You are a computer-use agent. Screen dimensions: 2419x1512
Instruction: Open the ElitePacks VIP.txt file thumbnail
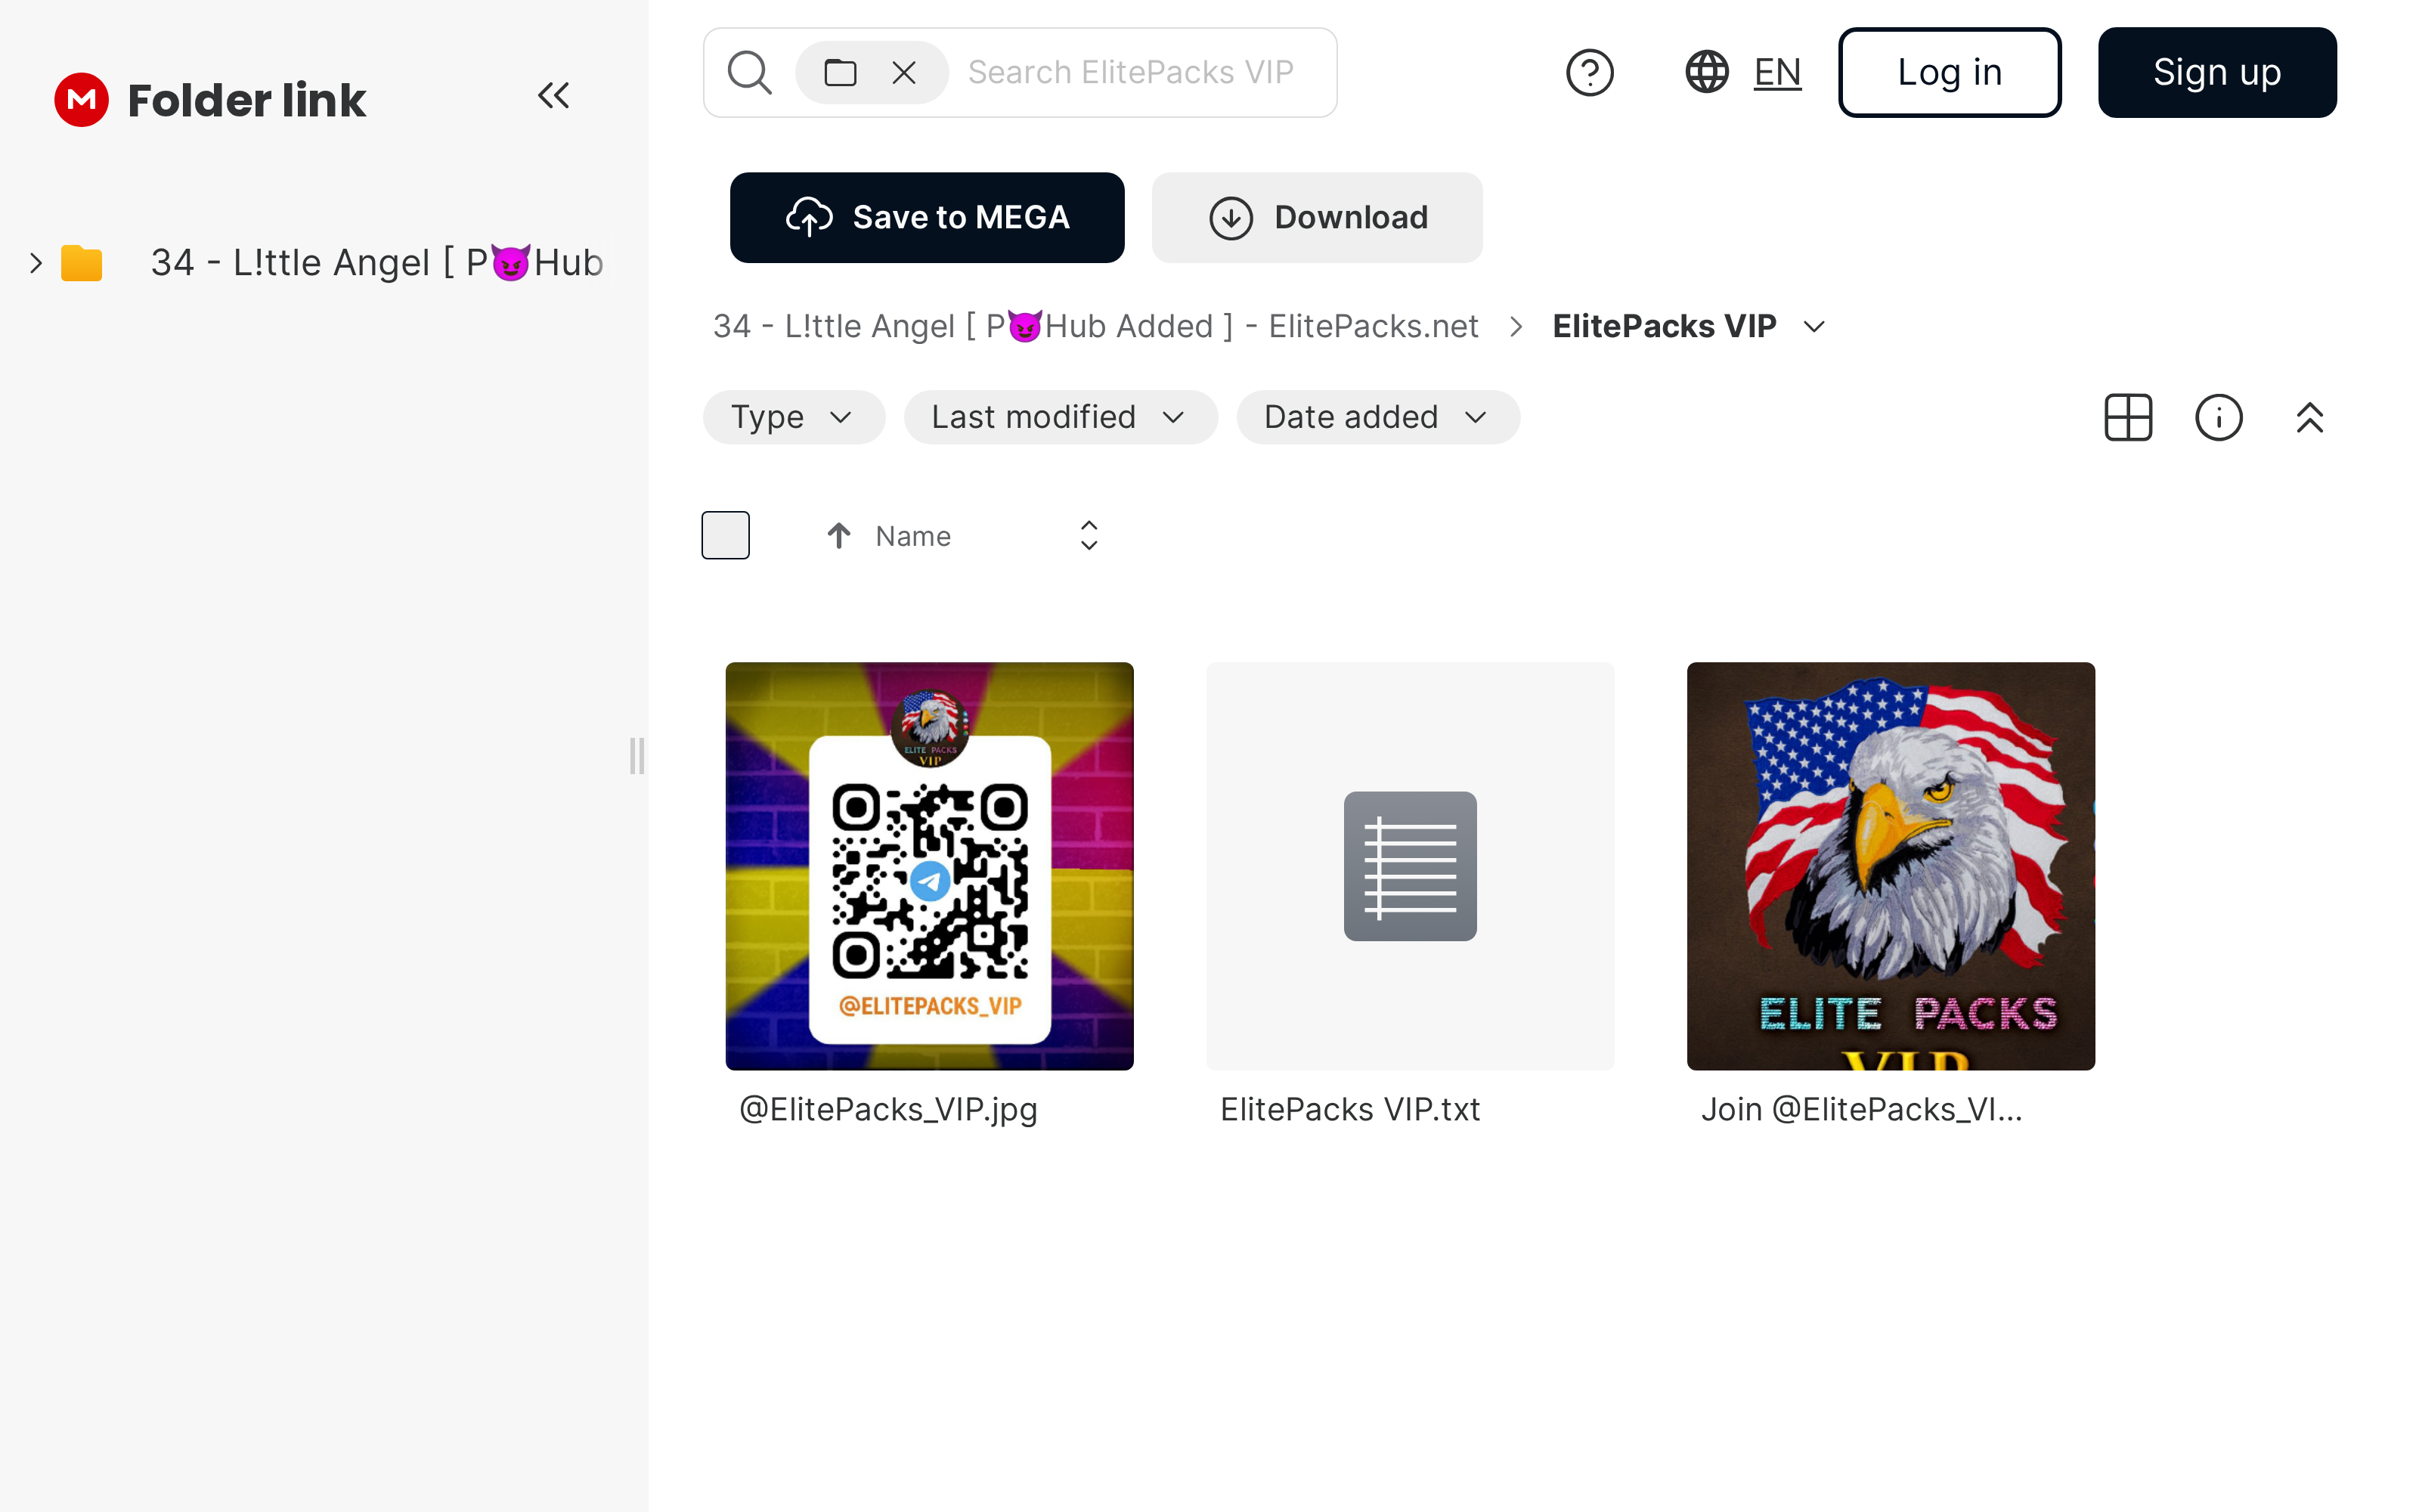(1409, 866)
